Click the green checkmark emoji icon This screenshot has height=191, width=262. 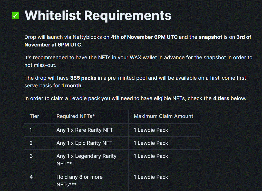point(15,15)
